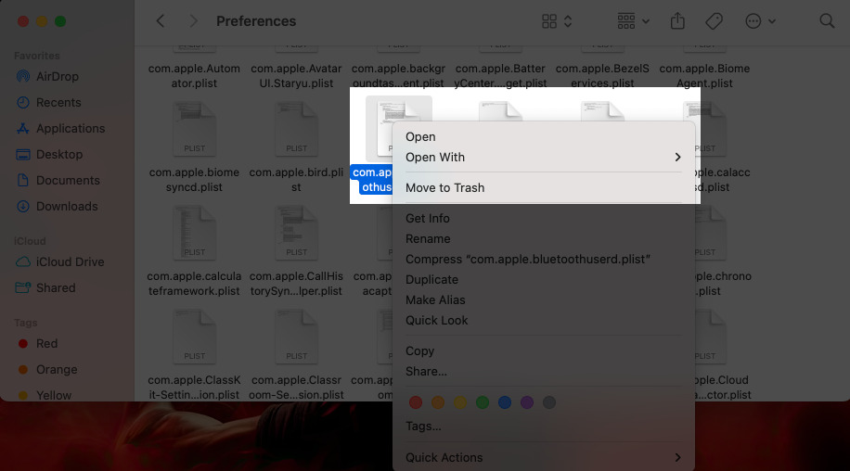Apply the purple tag color dot
The image size is (850, 471).
[527, 402]
